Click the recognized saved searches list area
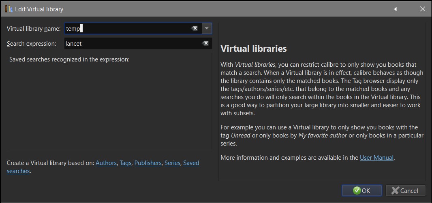This screenshot has width=432, height=203. click(109, 105)
